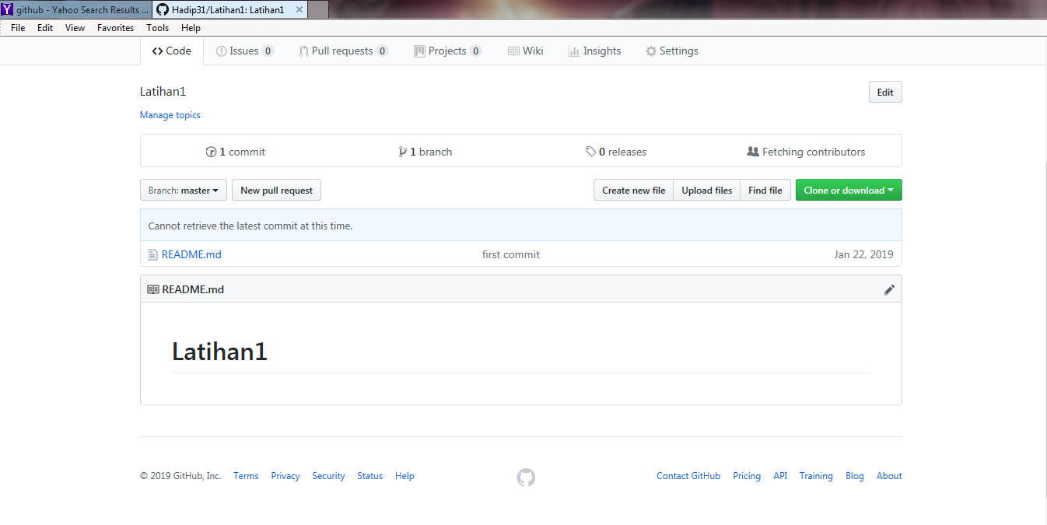Open the repository Settings tab
The image size is (1047, 525).
point(672,51)
